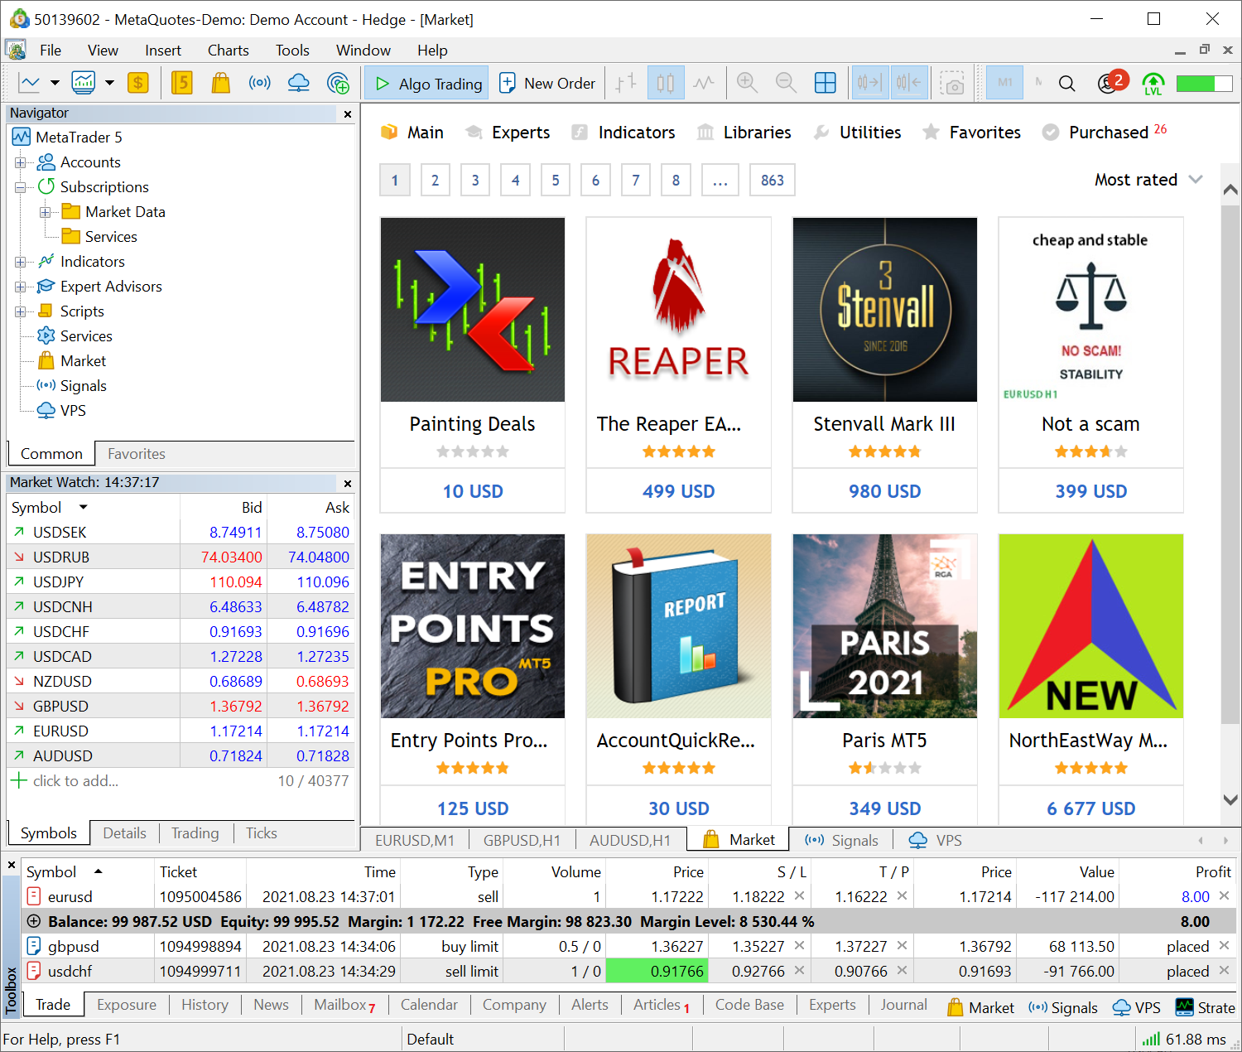Go to Market page 863
This screenshot has width=1242, height=1052.
(x=772, y=180)
